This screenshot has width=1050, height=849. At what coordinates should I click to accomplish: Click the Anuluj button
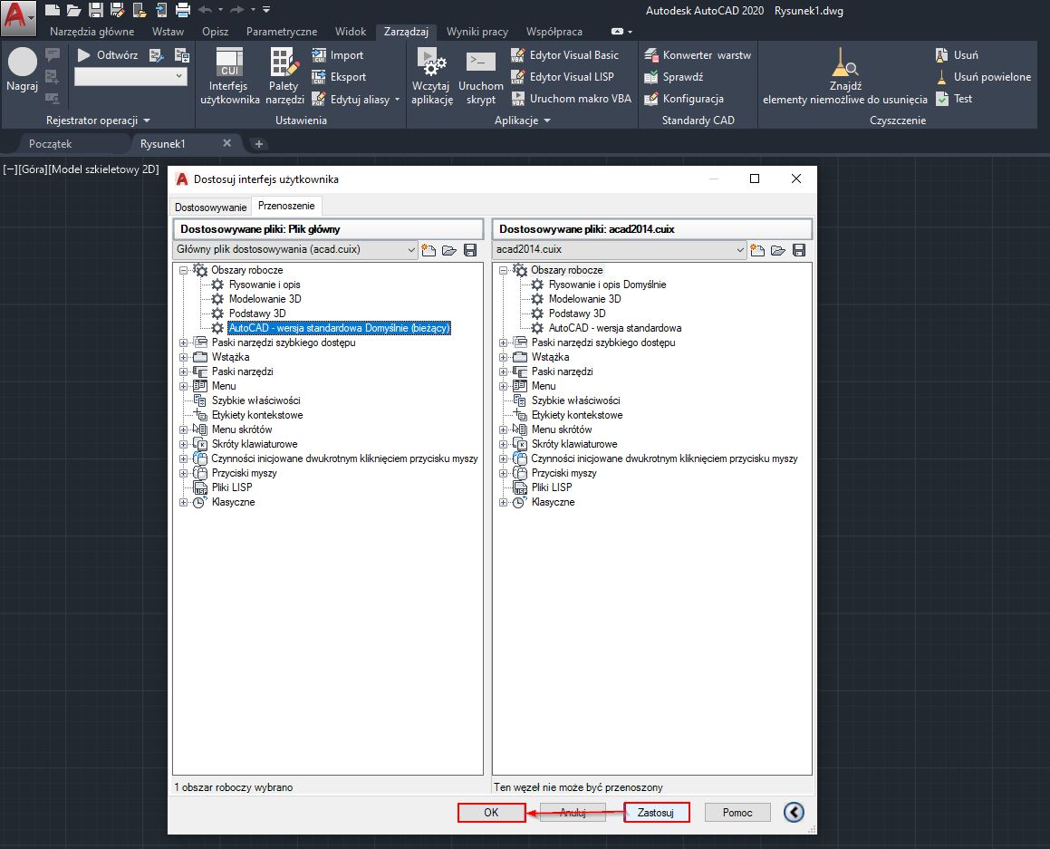(573, 812)
